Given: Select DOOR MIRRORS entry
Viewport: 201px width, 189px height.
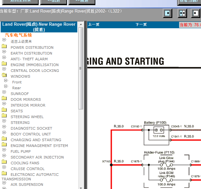Looking at the screenshot, I should click(26, 99).
